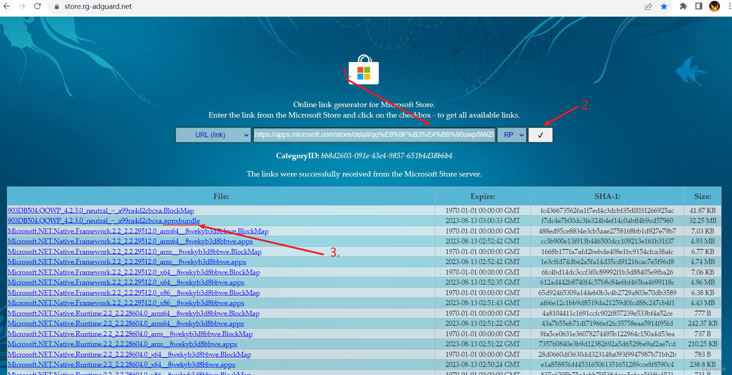Screen dimensions: 732x375
Task: Download NET.Native.Framework.2.2 arm64 appx
Action: pyautogui.click(x=130, y=241)
